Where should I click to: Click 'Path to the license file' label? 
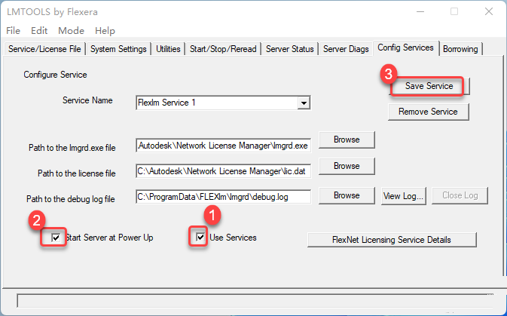coord(77,173)
